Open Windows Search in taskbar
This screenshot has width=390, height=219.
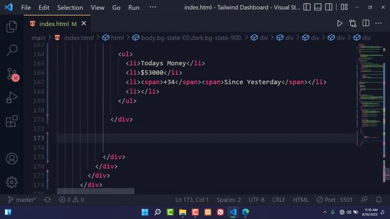(x=157, y=212)
